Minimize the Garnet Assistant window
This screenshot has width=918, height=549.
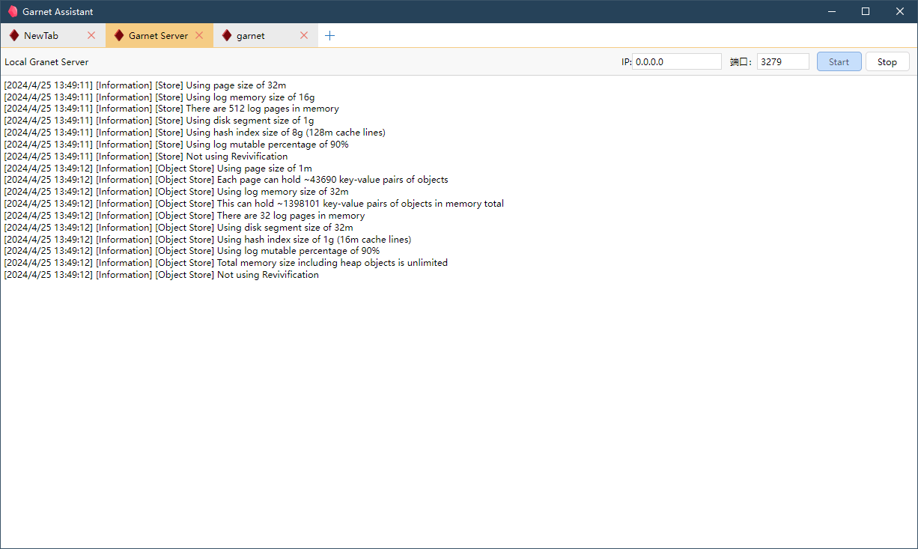coord(831,11)
